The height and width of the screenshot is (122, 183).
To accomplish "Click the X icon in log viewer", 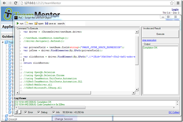I will [16, 112].
